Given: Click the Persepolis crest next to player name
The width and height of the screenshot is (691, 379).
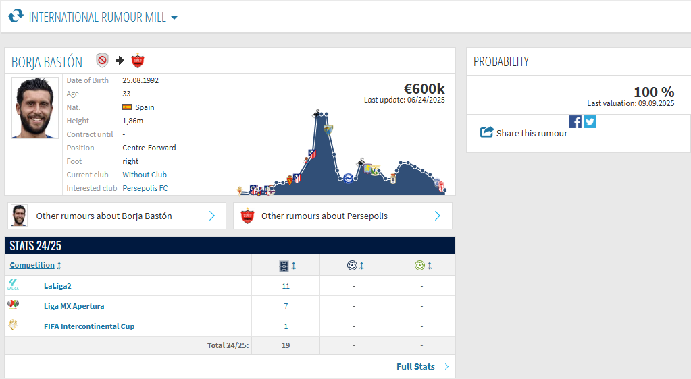Looking at the screenshot, I should [x=138, y=61].
